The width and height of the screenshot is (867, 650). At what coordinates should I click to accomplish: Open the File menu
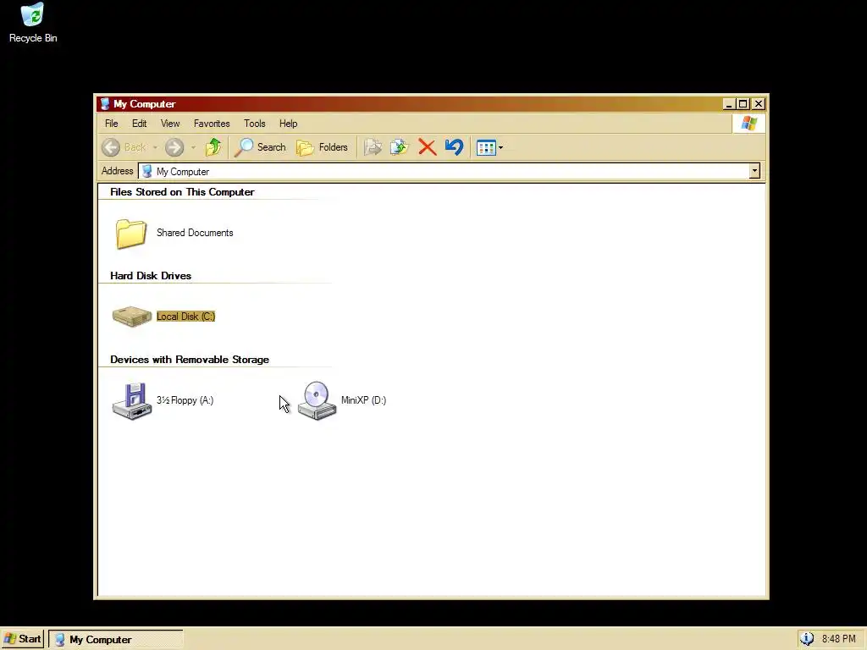[112, 124]
